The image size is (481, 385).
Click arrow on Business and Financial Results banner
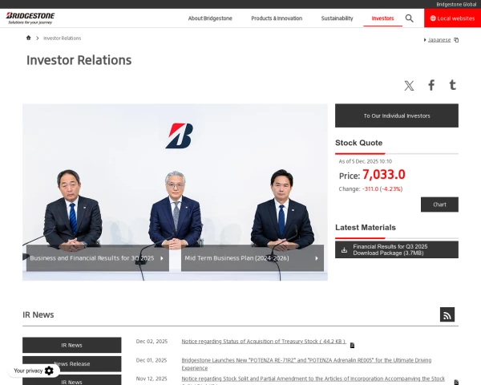[x=162, y=258]
